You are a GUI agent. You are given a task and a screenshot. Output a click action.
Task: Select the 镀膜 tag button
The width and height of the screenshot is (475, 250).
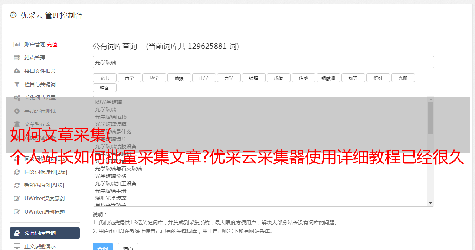[x=253, y=78]
